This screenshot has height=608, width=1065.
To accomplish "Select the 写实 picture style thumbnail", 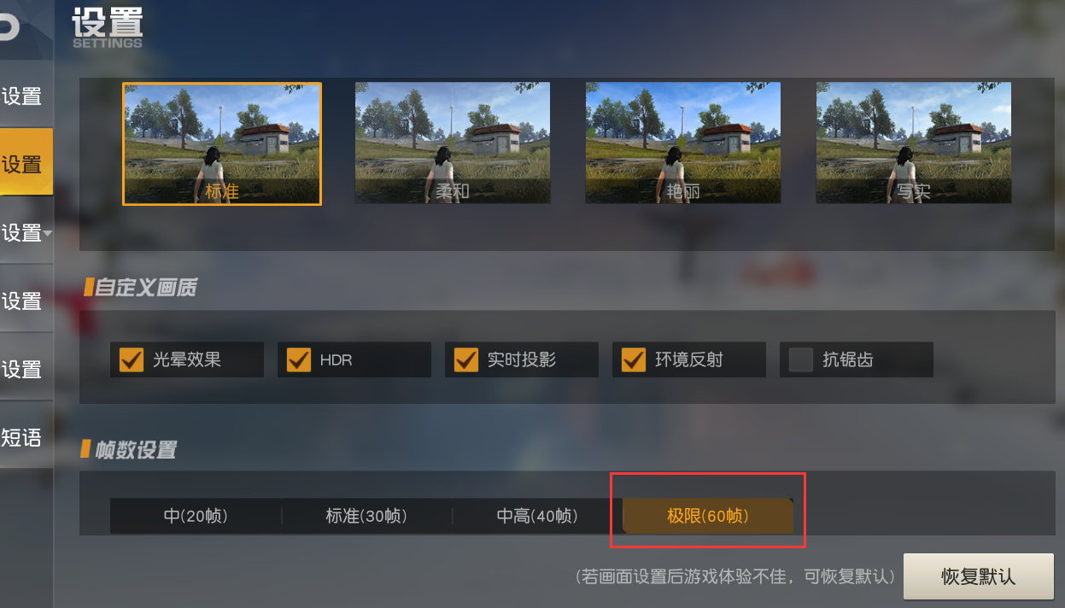I will coord(914,143).
